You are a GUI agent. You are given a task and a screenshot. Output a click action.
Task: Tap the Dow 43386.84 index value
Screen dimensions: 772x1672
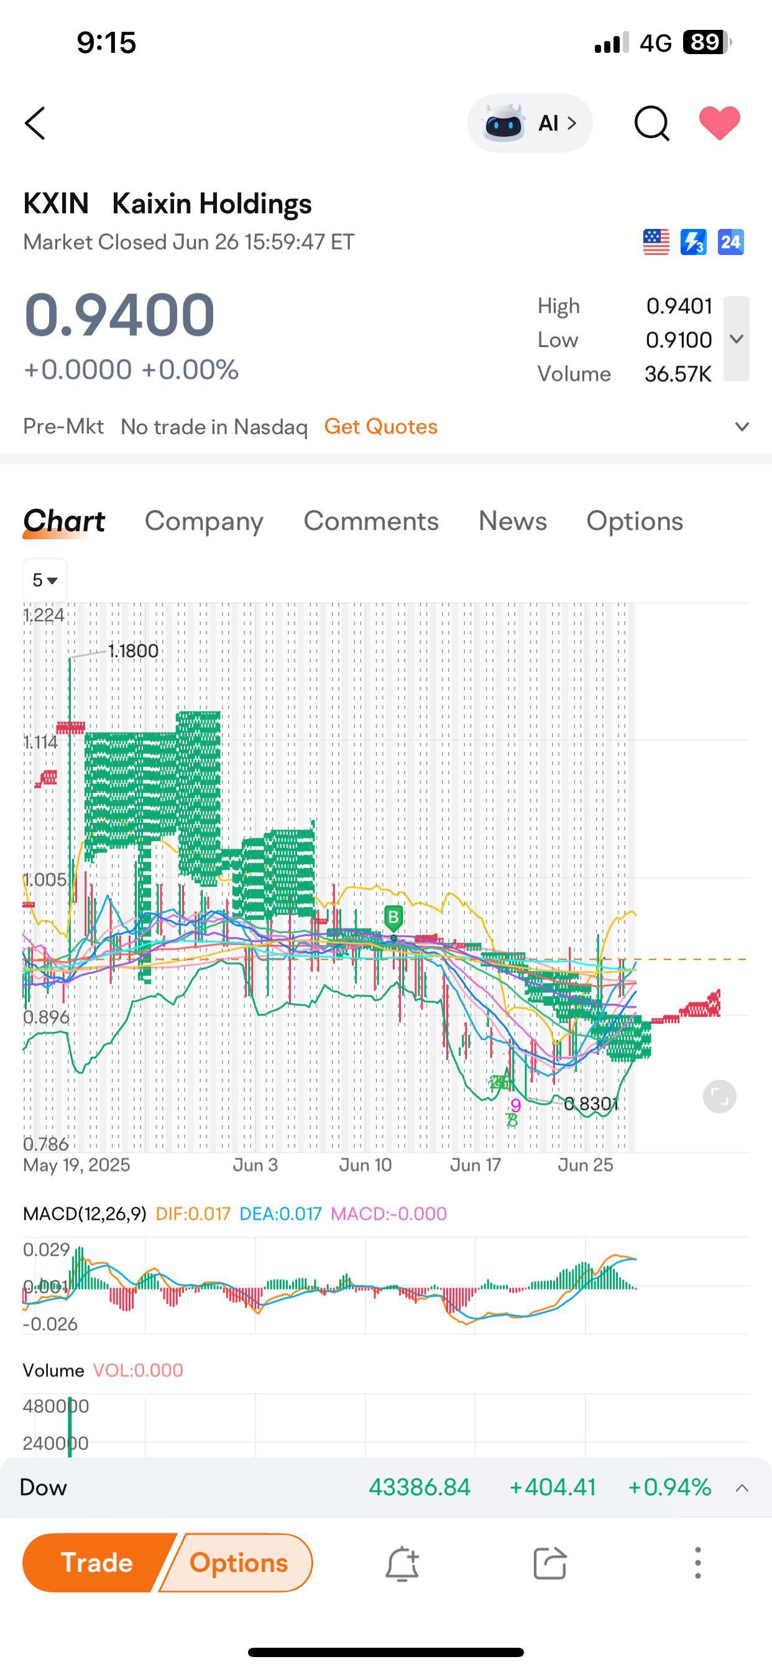tap(419, 1487)
